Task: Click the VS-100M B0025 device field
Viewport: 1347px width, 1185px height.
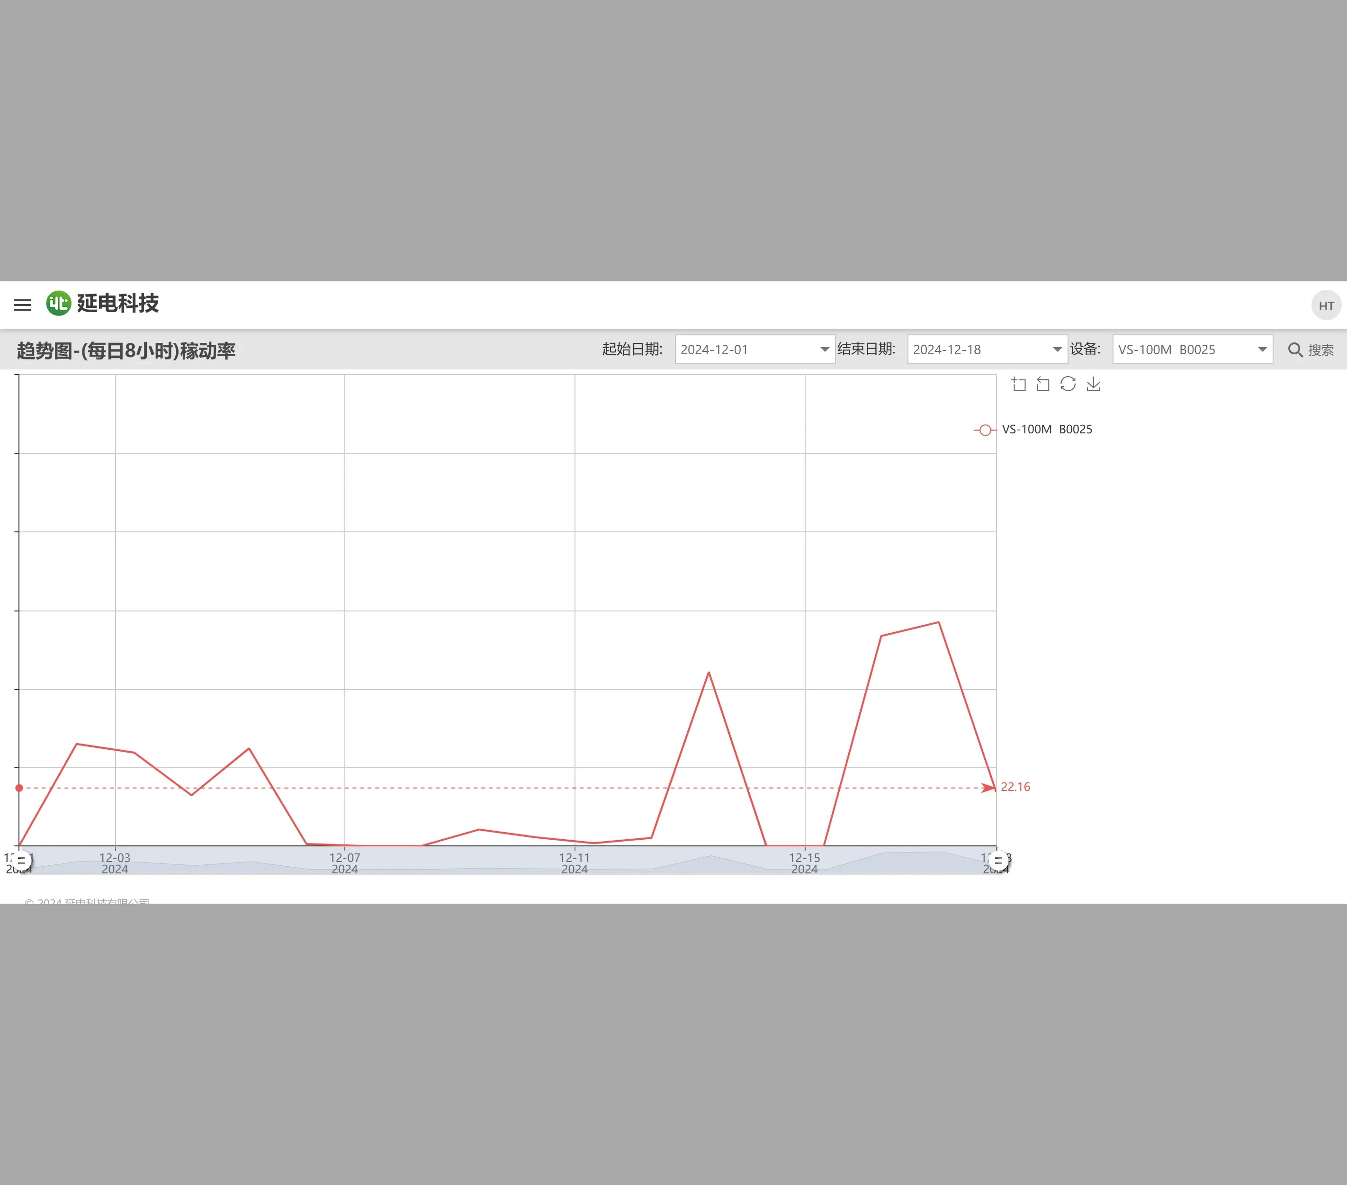Action: click(1192, 350)
